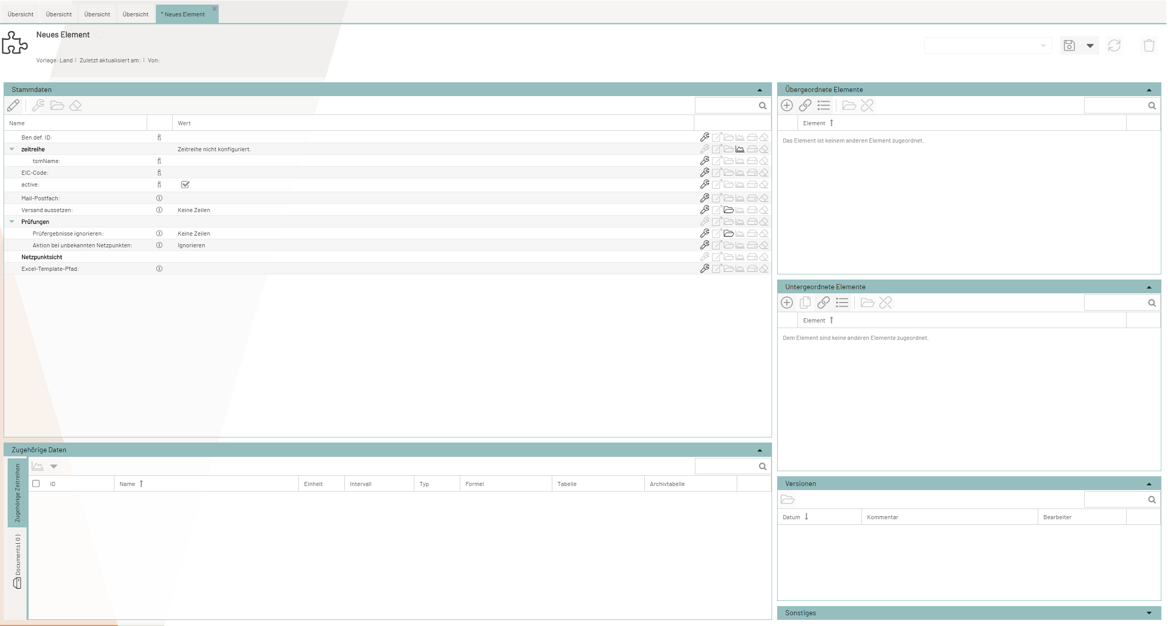Click the save disk icon
This screenshot has width=1168, height=626.
[1069, 45]
